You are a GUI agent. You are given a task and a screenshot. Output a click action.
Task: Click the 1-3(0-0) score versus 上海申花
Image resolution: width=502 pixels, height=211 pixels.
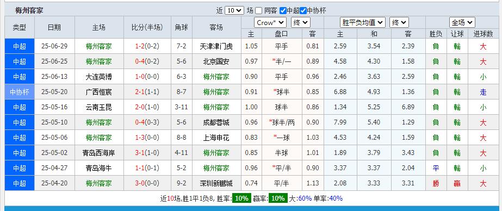pos(147,138)
